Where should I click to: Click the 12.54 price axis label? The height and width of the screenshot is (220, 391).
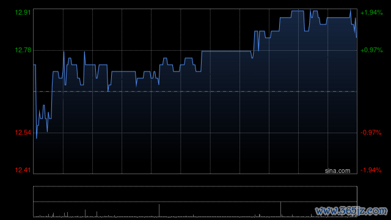coord(23,133)
